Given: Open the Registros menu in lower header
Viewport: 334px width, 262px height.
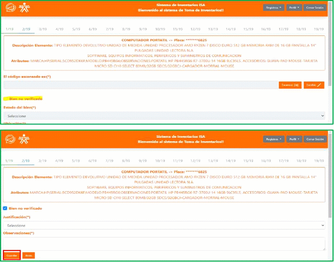Looking at the screenshot, I should click(x=274, y=139).
